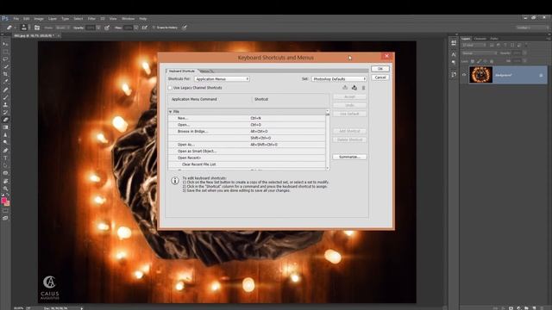Image resolution: width=552 pixels, height=310 pixels.
Task: Change screen mode icon in toolbox
Action: [x=5, y=218]
